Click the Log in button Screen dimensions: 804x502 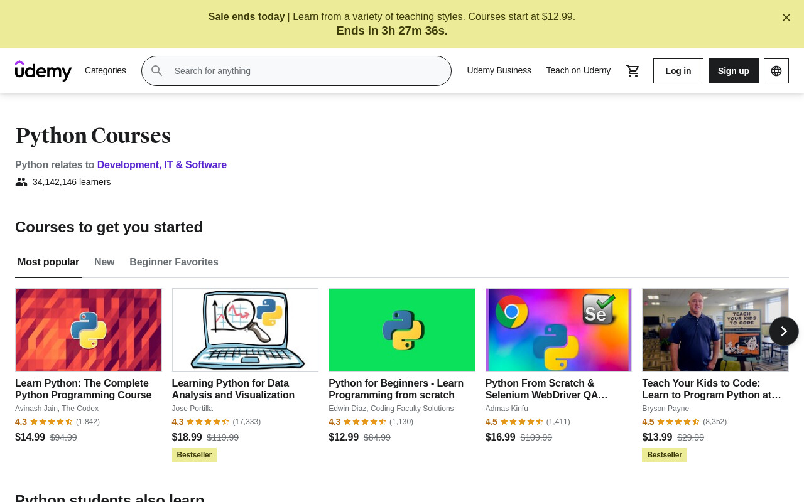(678, 71)
